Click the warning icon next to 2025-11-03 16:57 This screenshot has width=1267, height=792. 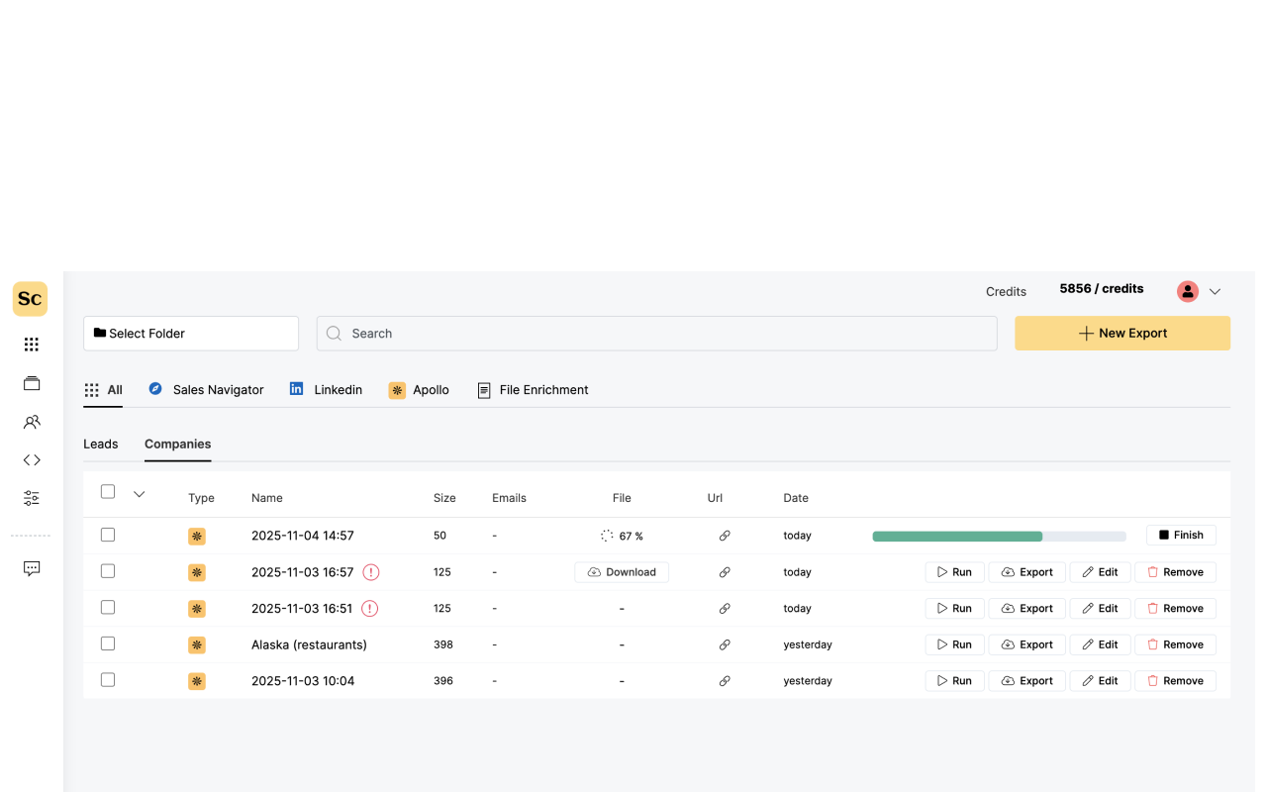[370, 571]
